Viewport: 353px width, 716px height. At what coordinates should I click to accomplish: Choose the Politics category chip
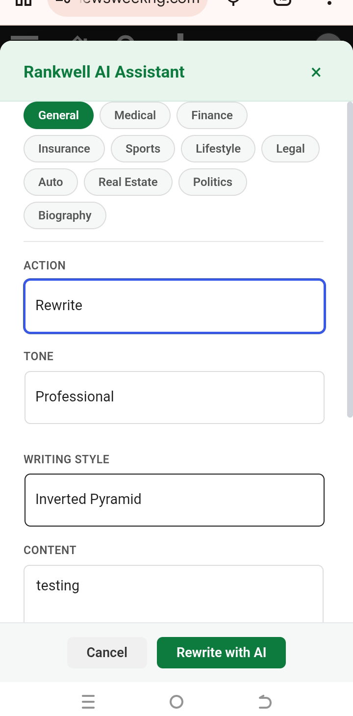[x=213, y=182]
